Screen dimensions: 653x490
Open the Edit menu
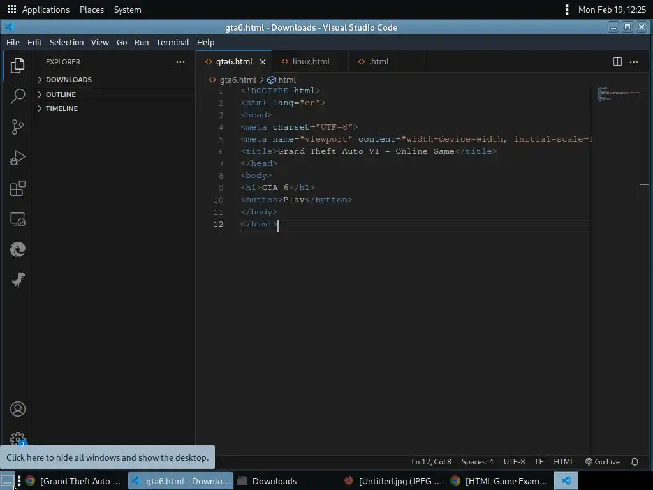pyautogui.click(x=34, y=43)
